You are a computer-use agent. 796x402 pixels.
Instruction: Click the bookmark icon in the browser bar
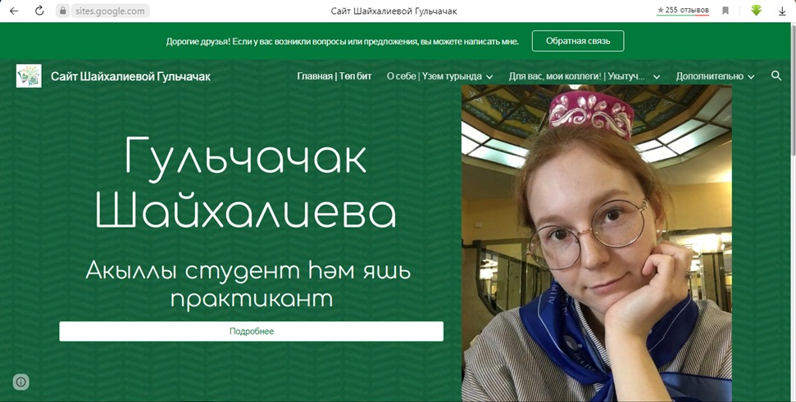pos(725,11)
